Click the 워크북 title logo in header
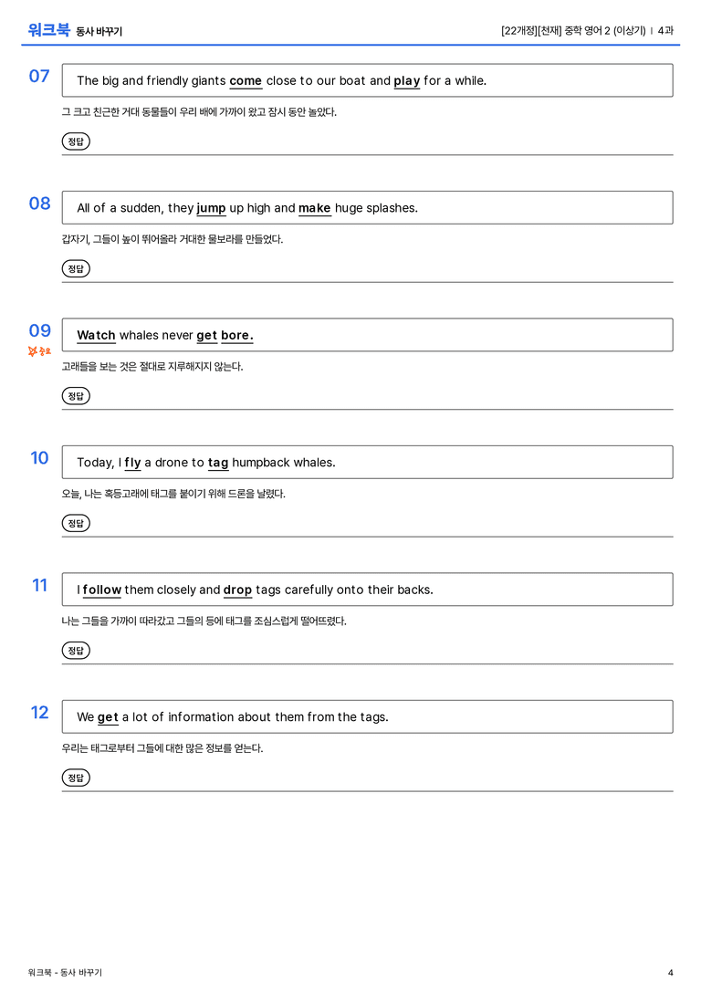Viewport: 701px width, 992px height. tap(48, 30)
